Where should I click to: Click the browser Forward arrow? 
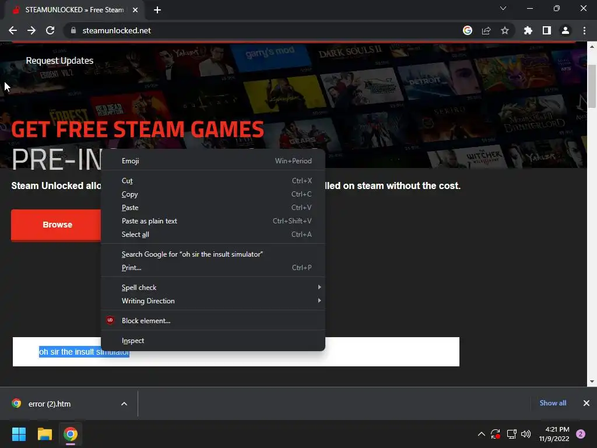pos(31,30)
